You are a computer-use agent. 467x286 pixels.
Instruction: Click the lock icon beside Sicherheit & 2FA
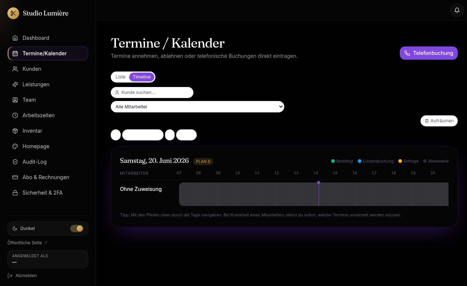click(x=15, y=193)
